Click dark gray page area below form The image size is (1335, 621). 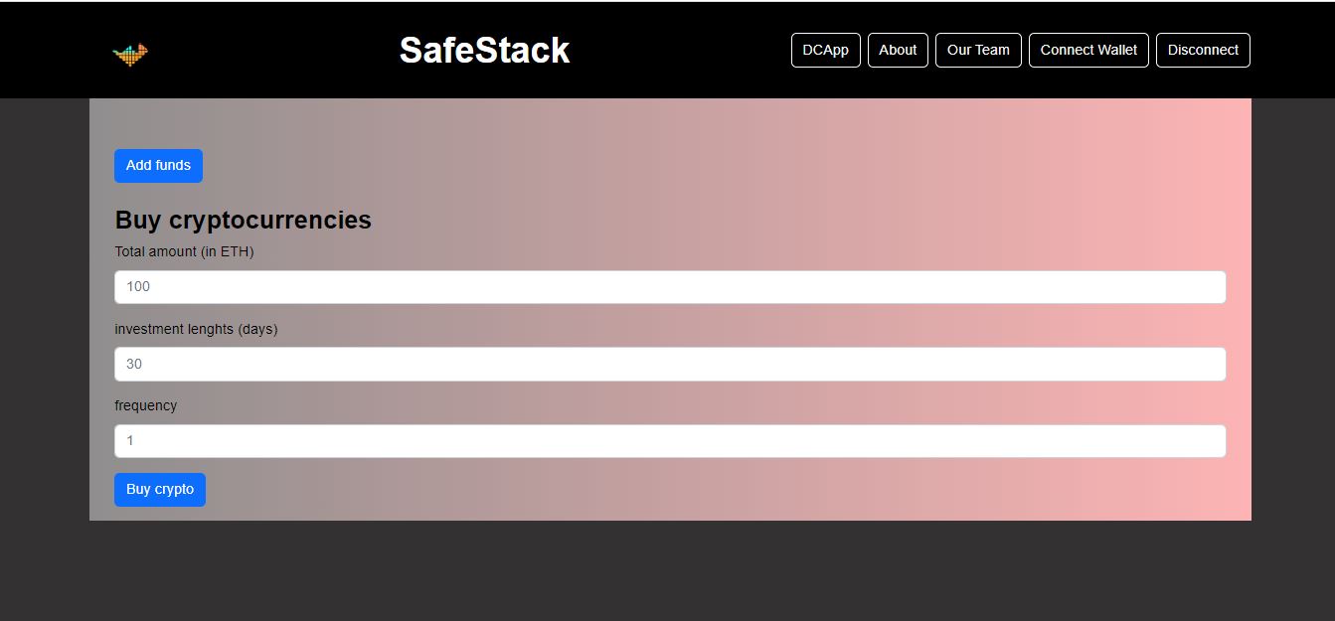tap(666, 571)
